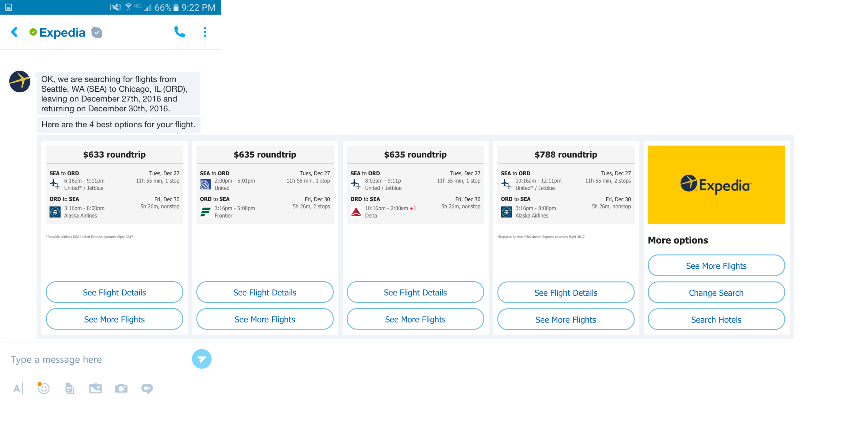
Task: Attach a file using the document icon
Action: [69, 388]
